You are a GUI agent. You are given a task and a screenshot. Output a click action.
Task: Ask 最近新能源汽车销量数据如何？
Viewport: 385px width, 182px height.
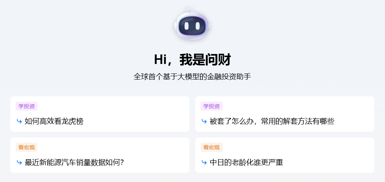[74, 162]
